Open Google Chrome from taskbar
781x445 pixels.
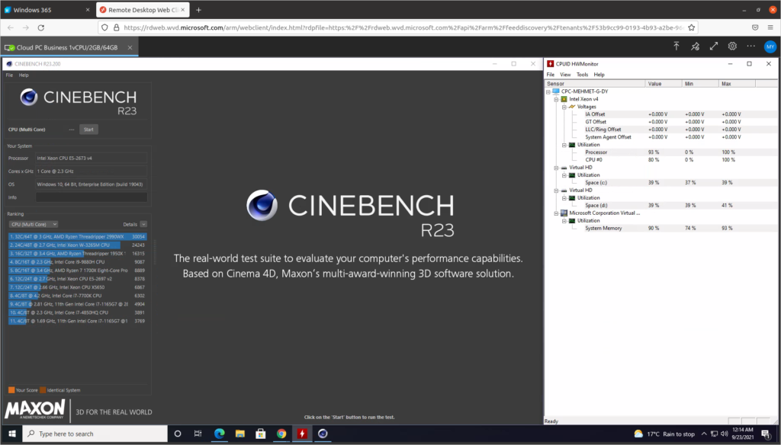281,434
